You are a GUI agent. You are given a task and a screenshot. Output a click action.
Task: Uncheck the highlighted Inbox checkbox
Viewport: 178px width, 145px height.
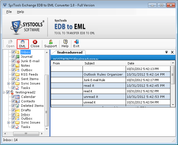[13, 52]
